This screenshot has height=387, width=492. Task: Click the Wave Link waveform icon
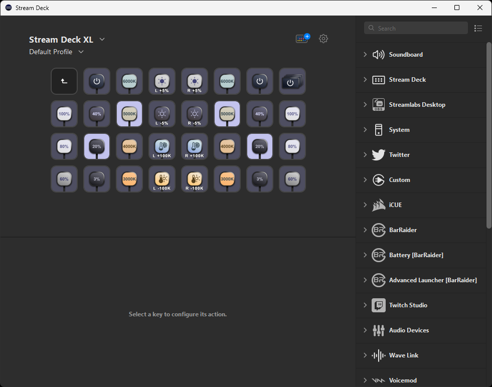coord(379,355)
